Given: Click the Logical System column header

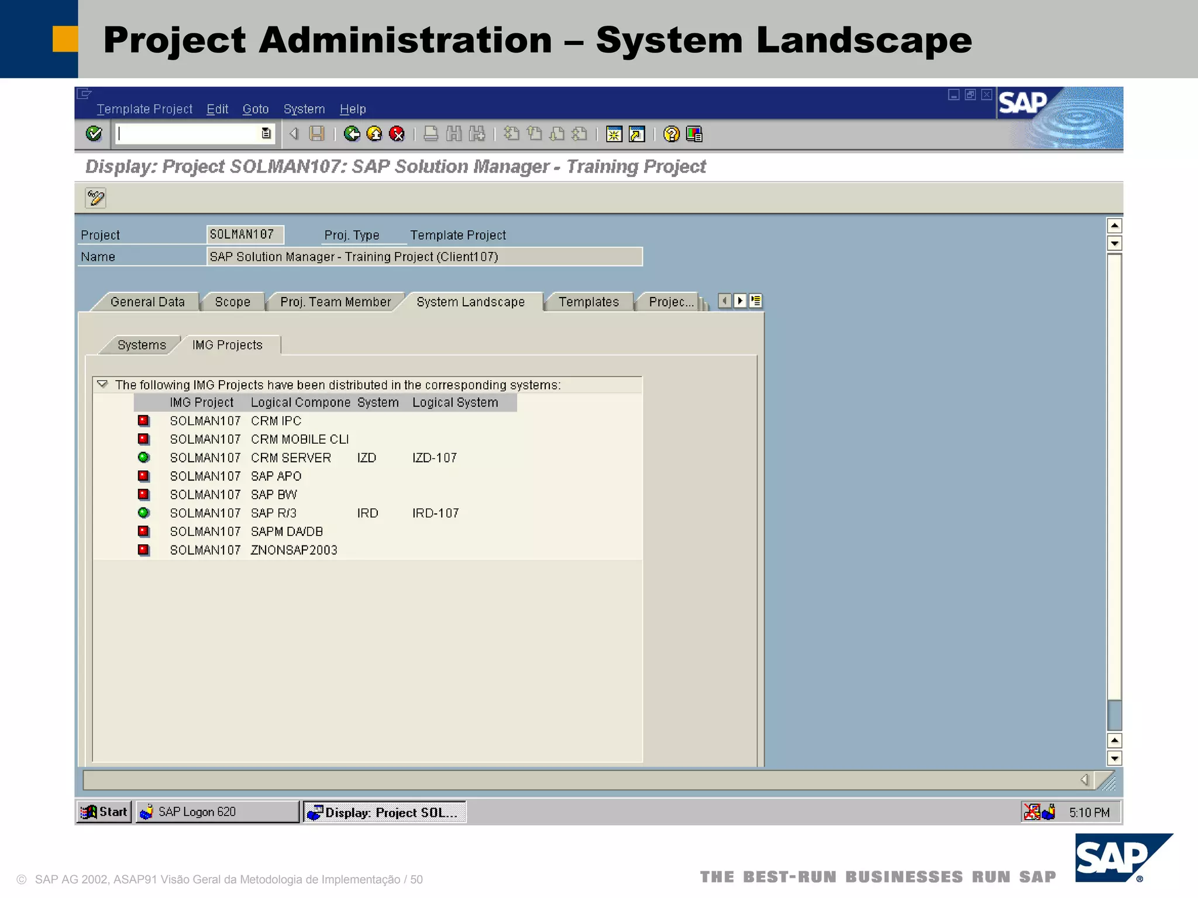Looking at the screenshot, I should click(x=455, y=402).
